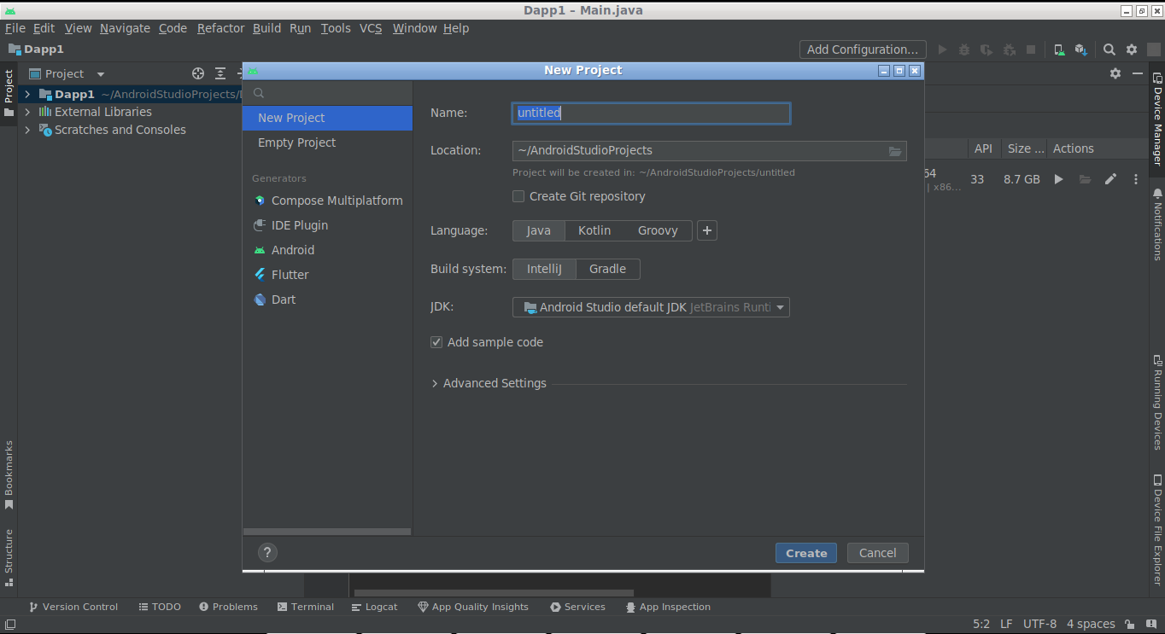Open the help question mark button
This screenshot has height=634, width=1165.
point(267,553)
